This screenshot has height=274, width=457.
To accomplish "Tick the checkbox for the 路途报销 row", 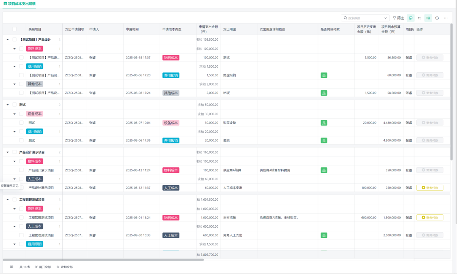I will pos(21,75).
